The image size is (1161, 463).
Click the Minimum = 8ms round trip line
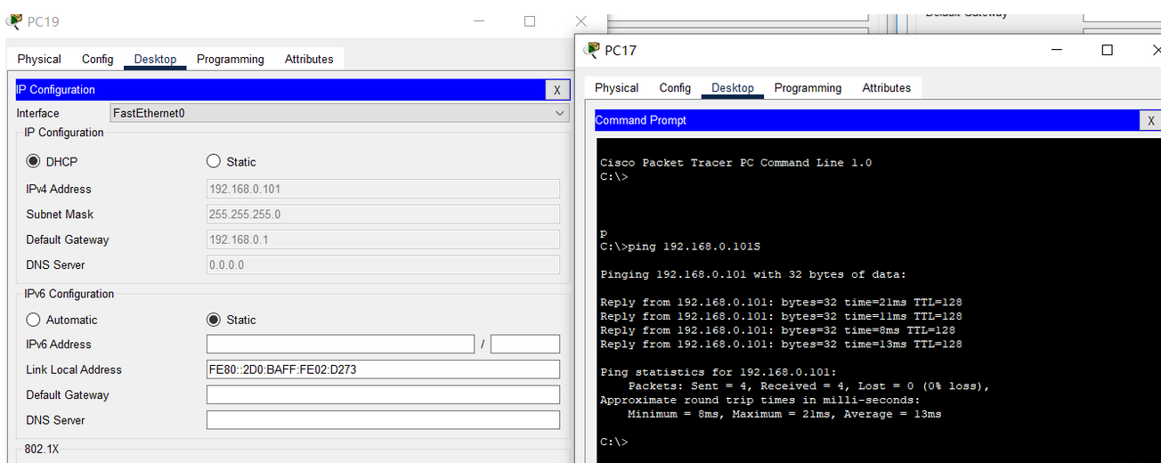tap(784, 414)
